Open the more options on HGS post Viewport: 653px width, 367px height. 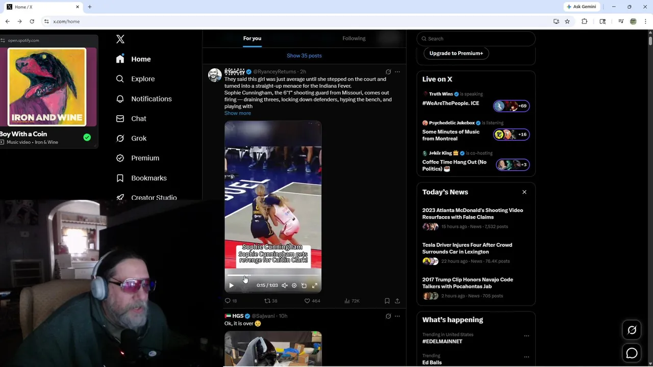[397, 316]
